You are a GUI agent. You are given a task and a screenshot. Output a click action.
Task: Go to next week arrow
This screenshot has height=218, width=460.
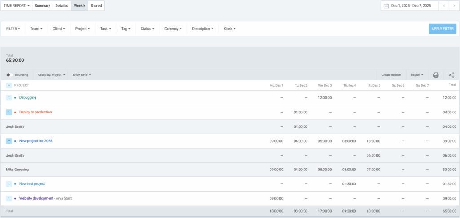point(453,6)
